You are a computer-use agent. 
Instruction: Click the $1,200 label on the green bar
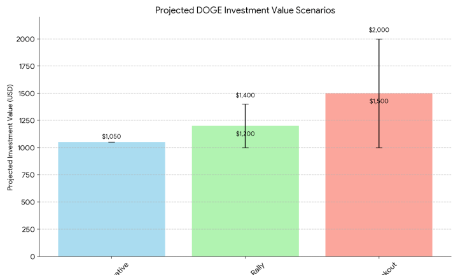(245, 134)
